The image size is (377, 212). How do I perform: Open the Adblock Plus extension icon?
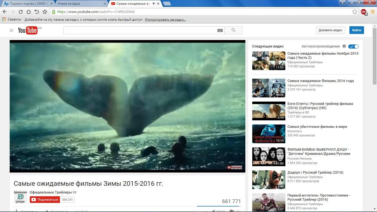(x=364, y=12)
